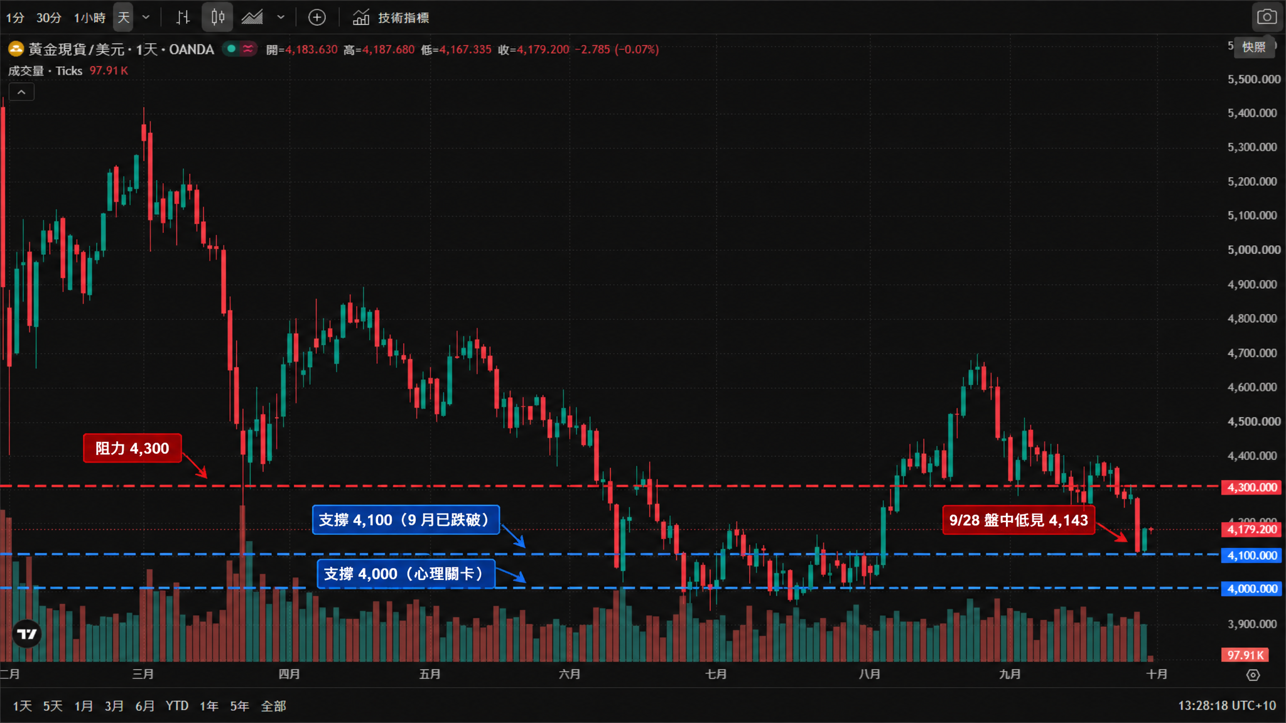Select the 1天 date range
Image resolution: width=1286 pixels, height=723 pixels.
[x=22, y=706]
